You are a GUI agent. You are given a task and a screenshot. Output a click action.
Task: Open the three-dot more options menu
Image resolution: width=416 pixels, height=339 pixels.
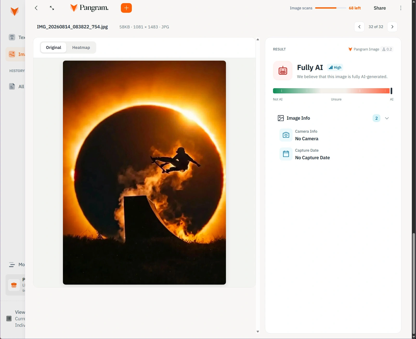(x=401, y=8)
